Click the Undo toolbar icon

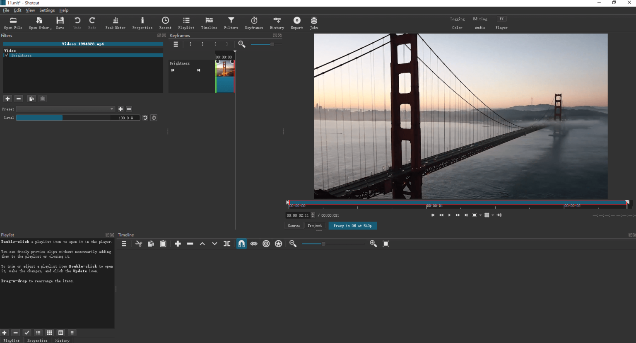point(77,23)
